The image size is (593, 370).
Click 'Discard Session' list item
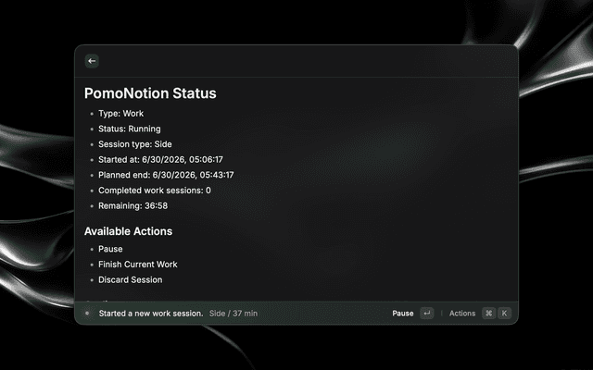(x=130, y=280)
